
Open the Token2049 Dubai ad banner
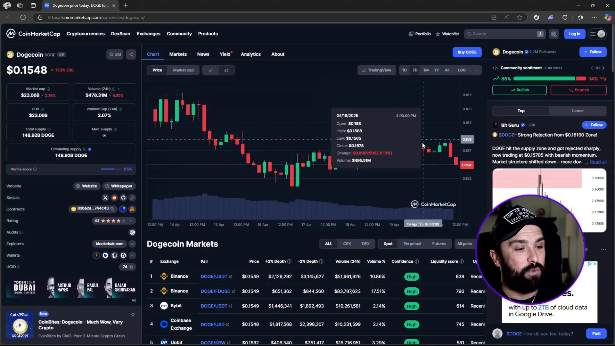click(x=71, y=287)
